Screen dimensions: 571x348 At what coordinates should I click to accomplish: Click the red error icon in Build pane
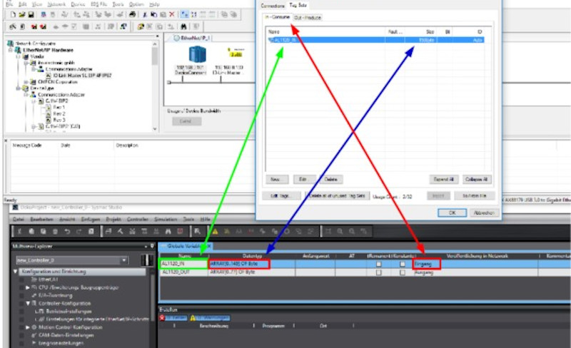click(x=162, y=317)
